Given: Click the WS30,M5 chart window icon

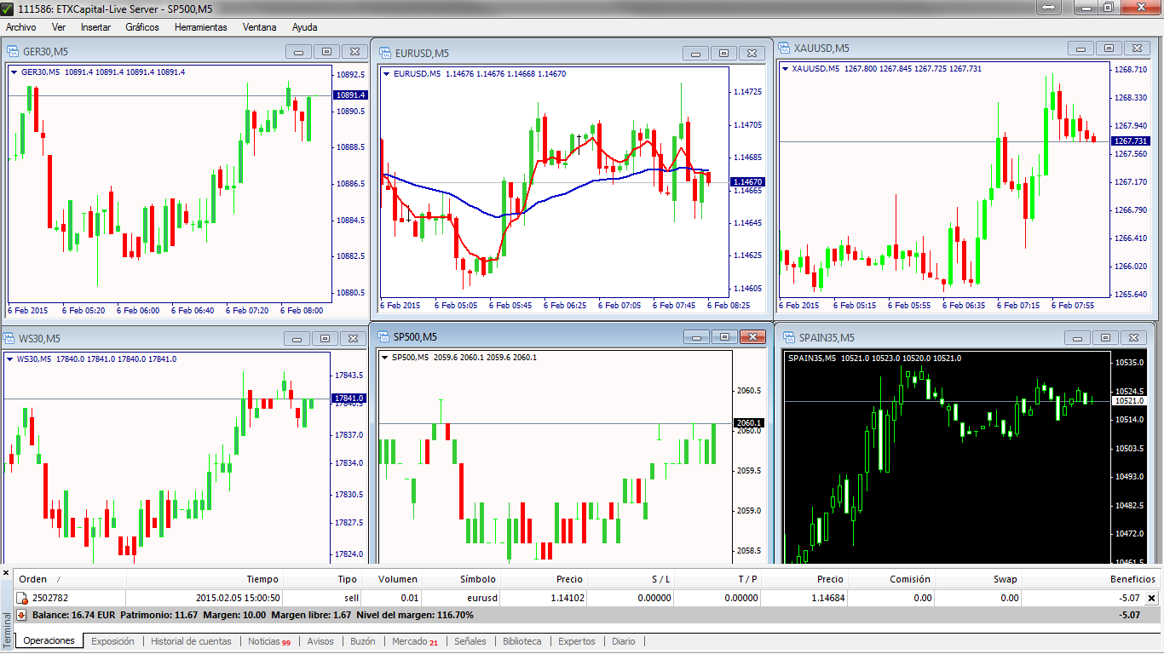Looking at the screenshot, I should pos(9,338).
